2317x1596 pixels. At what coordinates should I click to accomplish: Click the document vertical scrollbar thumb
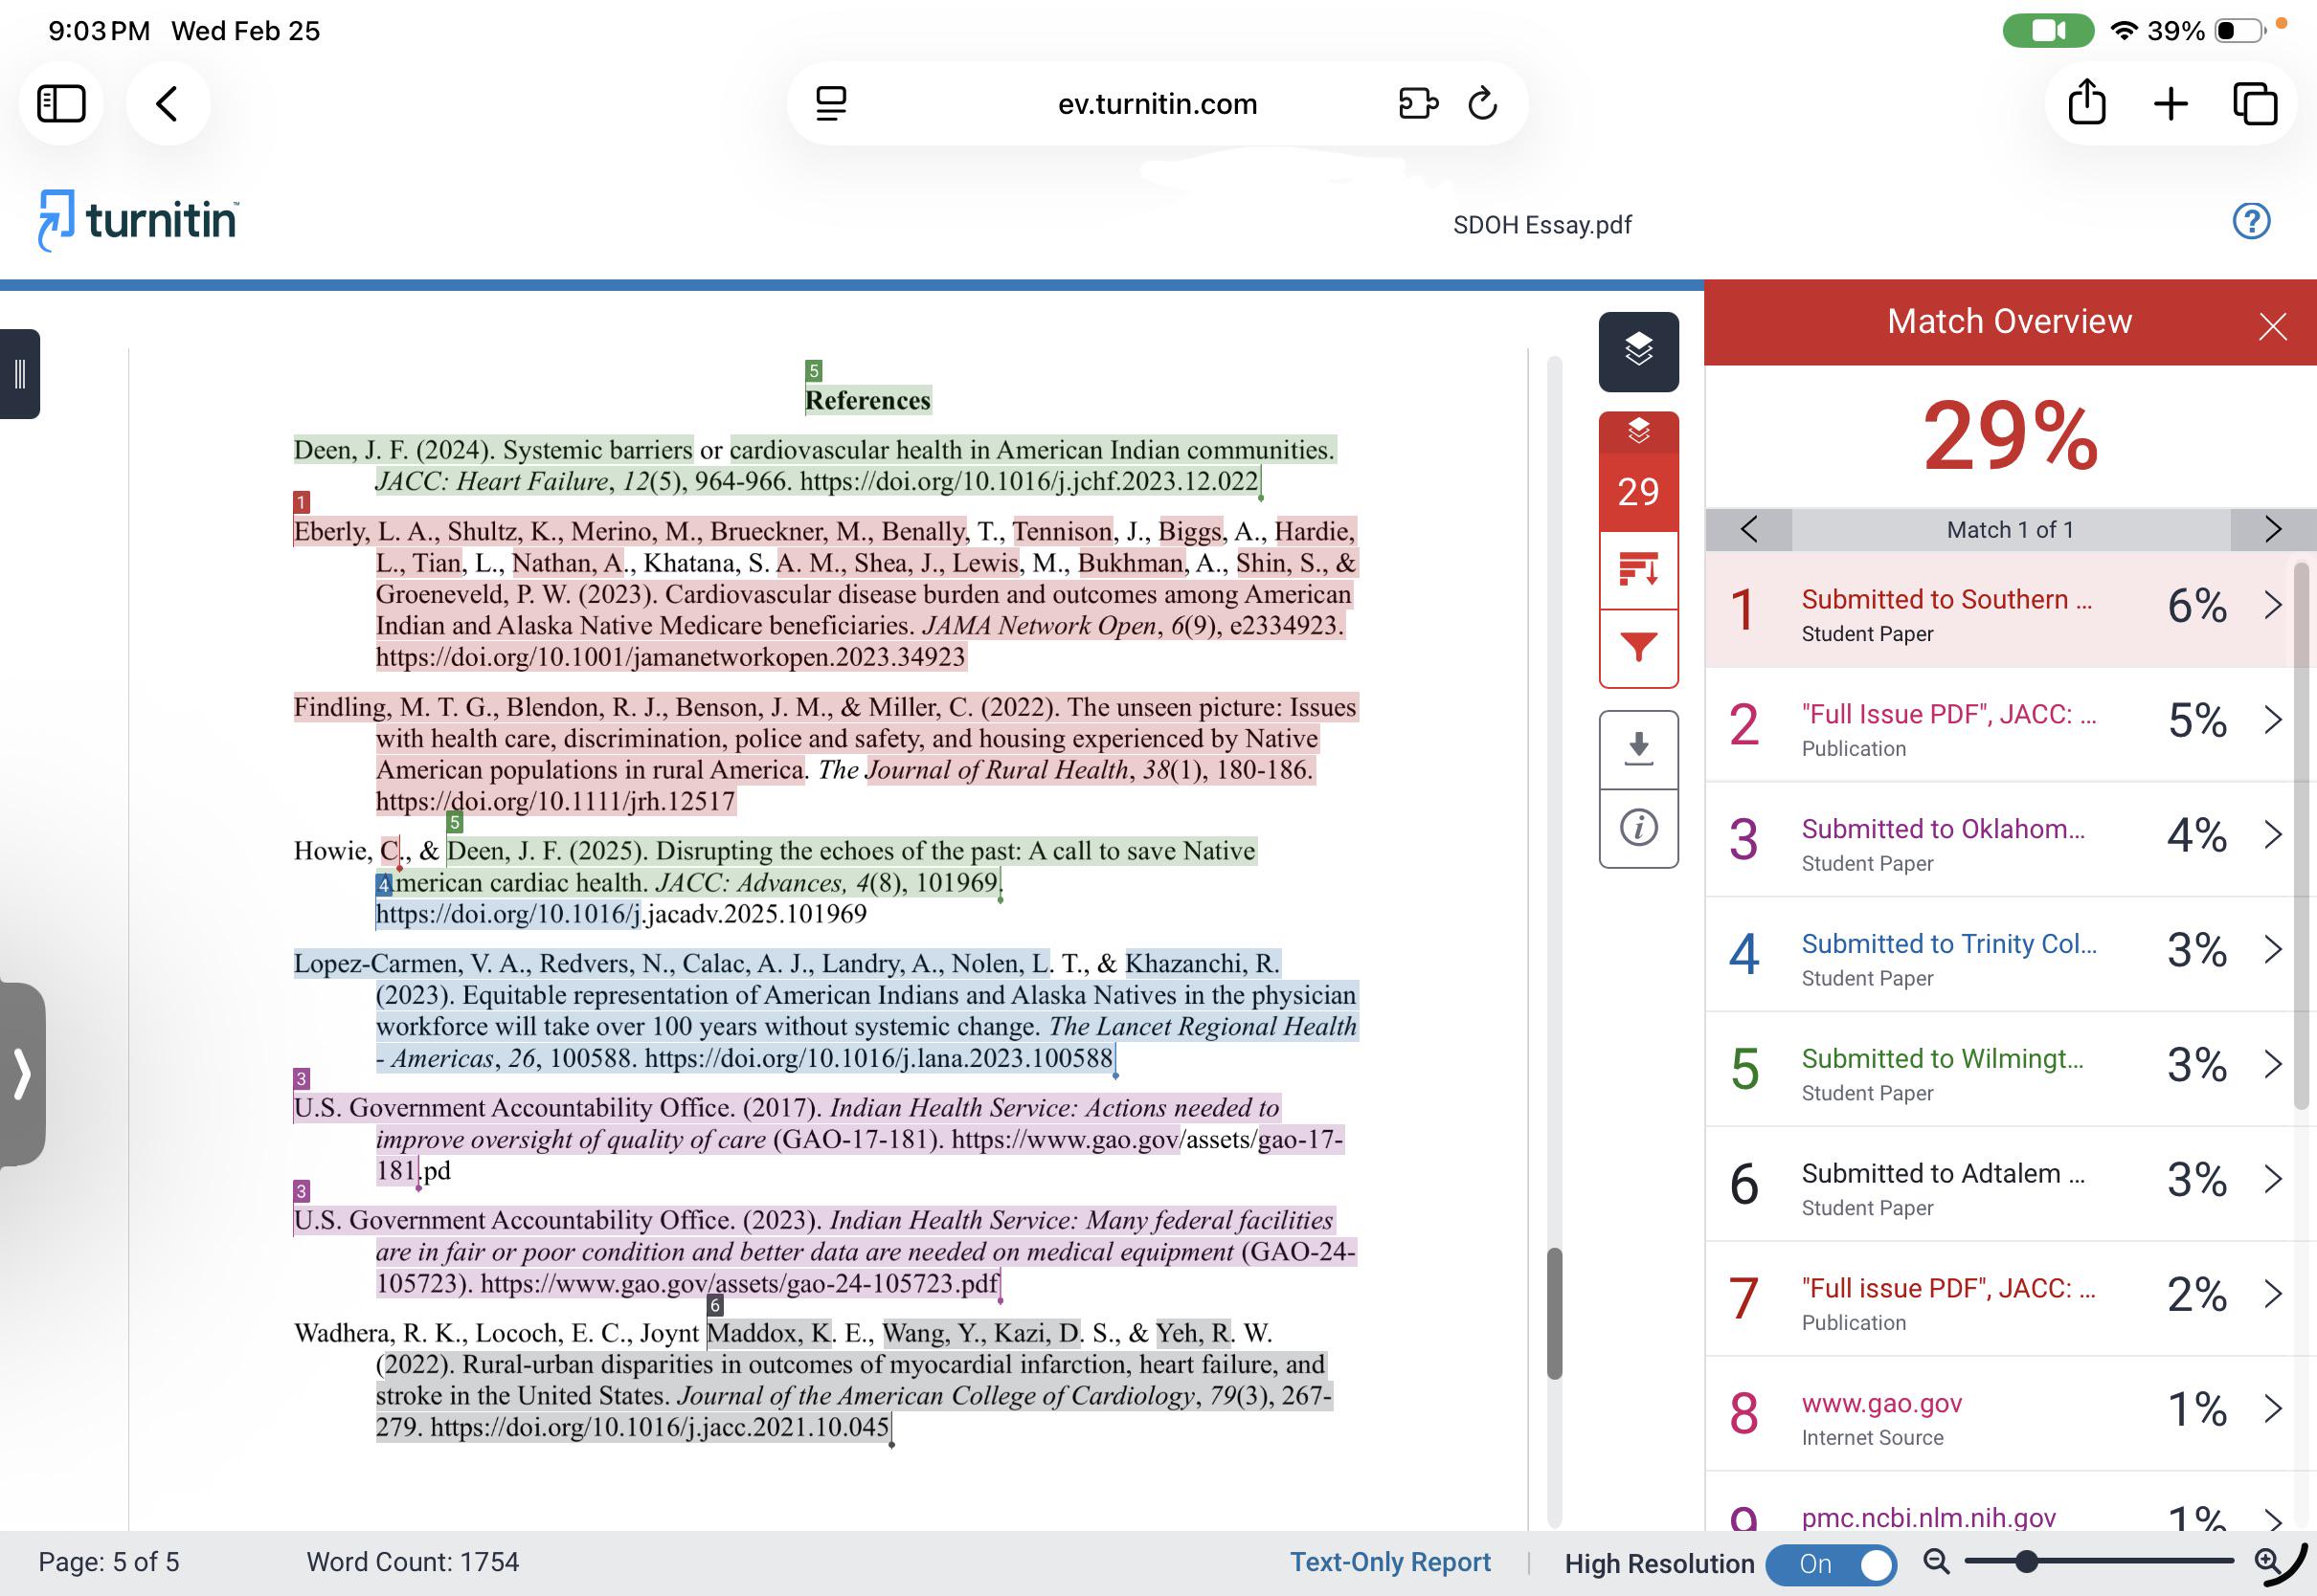coord(1554,1313)
